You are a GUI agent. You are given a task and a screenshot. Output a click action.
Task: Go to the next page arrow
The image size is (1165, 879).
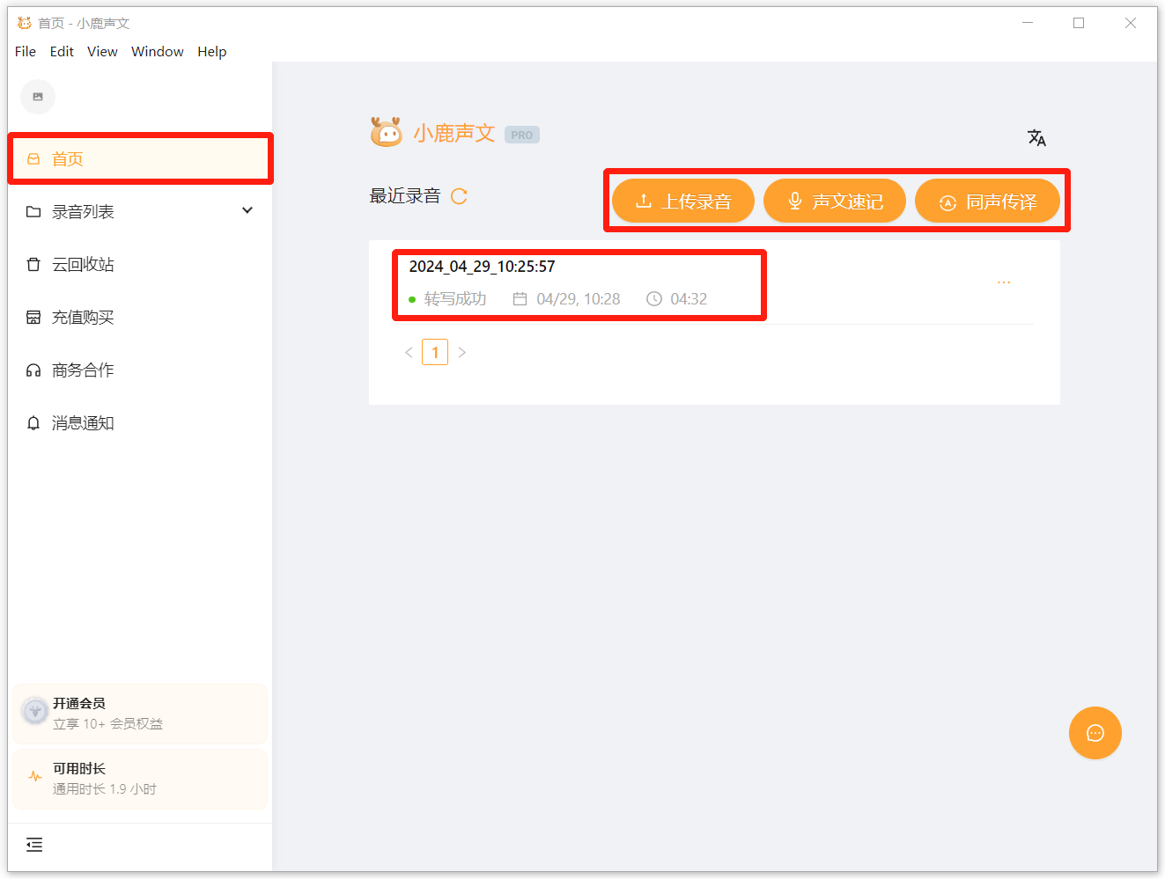pyautogui.click(x=462, y=353)
